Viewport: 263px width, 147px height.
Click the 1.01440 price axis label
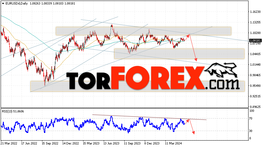(x=255, y=65)
